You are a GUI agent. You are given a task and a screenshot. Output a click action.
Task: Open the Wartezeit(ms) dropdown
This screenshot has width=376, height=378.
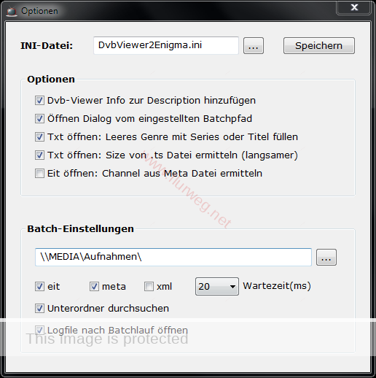point(217,286)
